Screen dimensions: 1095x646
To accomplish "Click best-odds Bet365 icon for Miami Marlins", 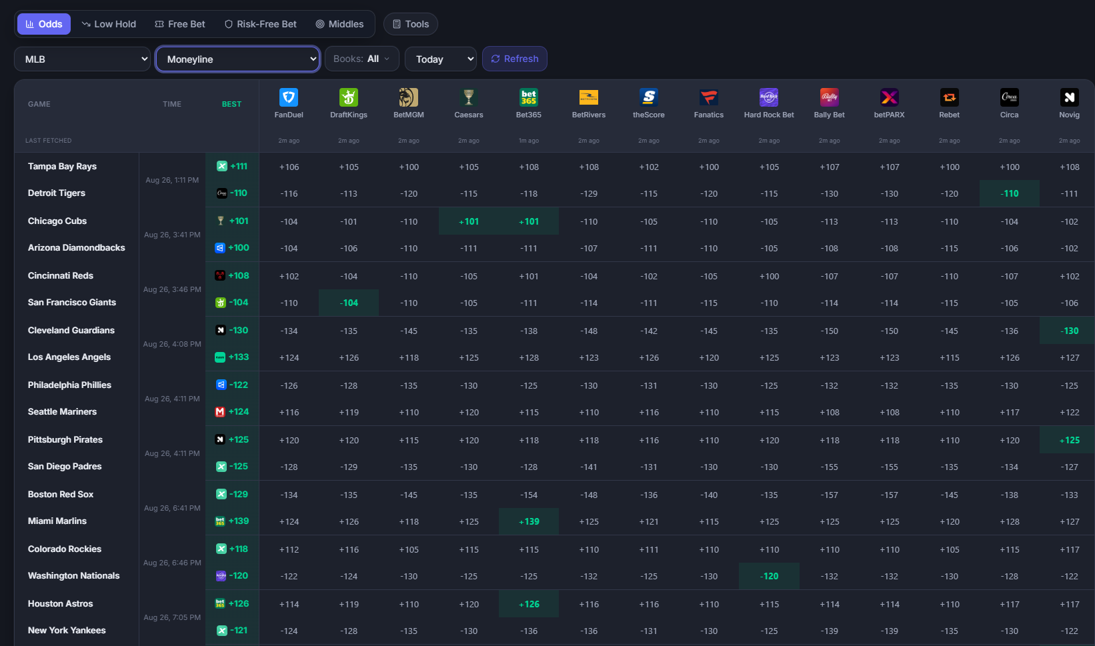I will click(220, 521).
